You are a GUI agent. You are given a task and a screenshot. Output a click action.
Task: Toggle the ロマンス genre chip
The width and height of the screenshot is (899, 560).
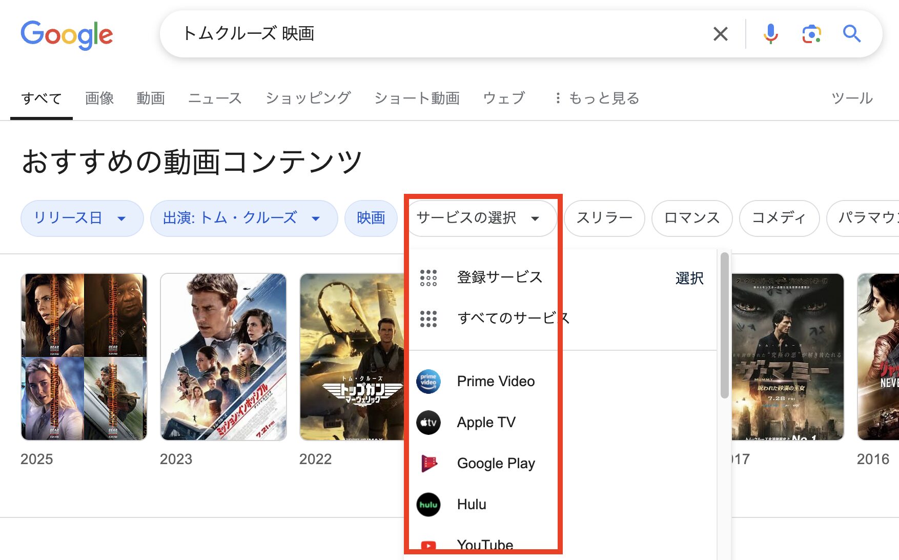pyautogui.click(x=692, y=218)
